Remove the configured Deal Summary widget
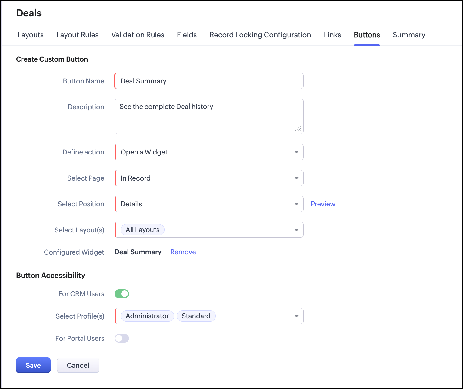The image size is (463, 389). (x=183, y=252)
